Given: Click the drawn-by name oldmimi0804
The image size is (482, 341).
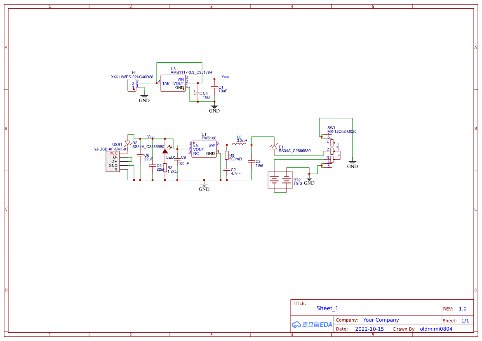Looking at the screenshot, I should pos(436,329).
